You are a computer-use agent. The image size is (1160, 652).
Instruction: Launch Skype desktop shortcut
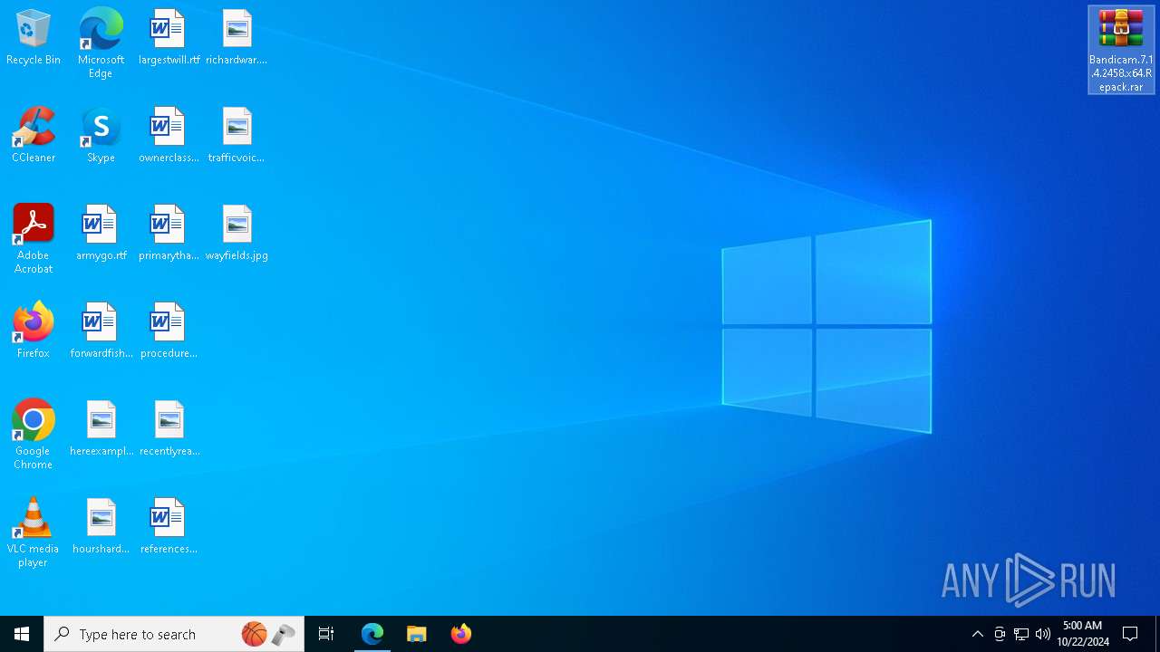101,136
